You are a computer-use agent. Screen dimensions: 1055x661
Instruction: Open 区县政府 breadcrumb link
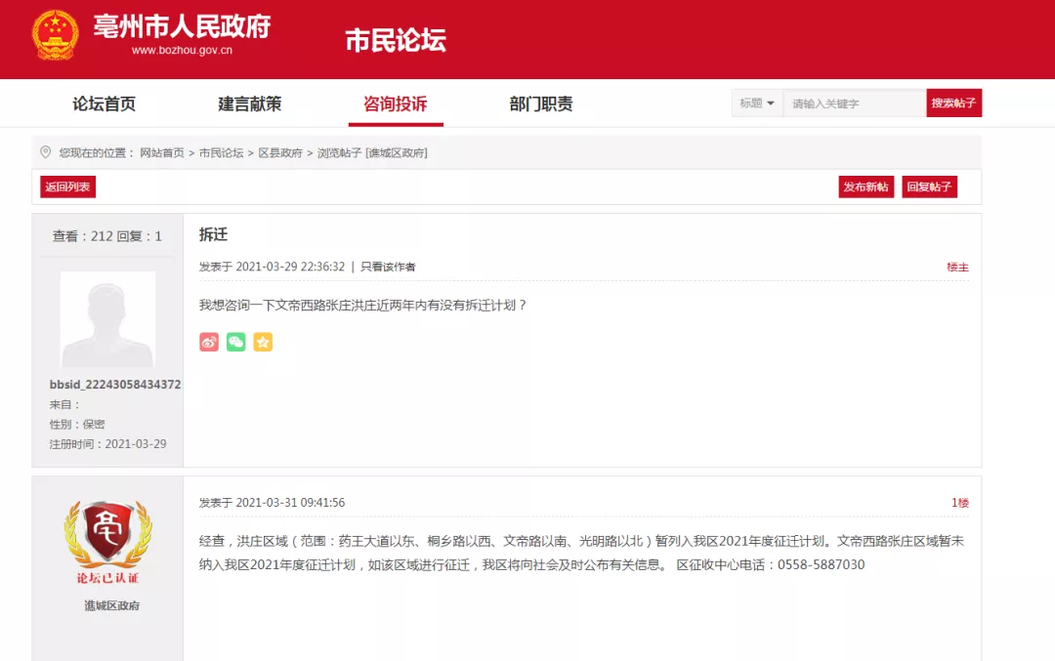[x=280, y=152]
